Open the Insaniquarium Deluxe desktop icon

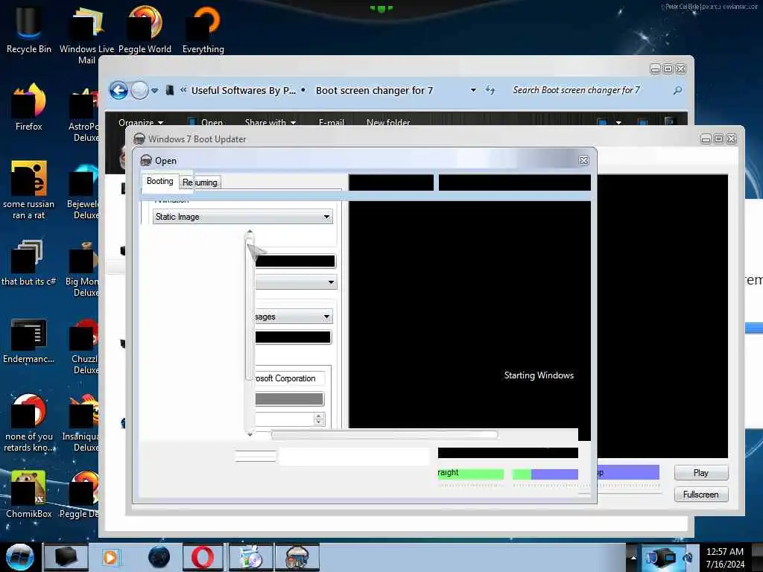[82, 424]
